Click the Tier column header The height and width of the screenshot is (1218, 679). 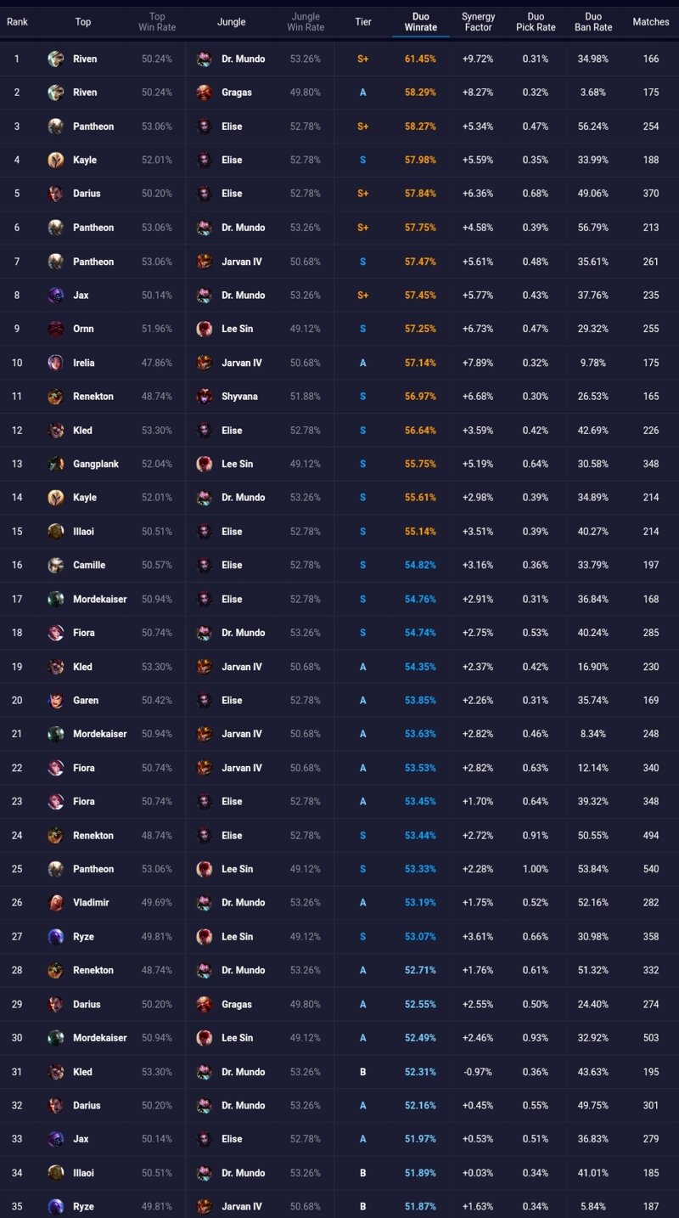tap(363, 22)
